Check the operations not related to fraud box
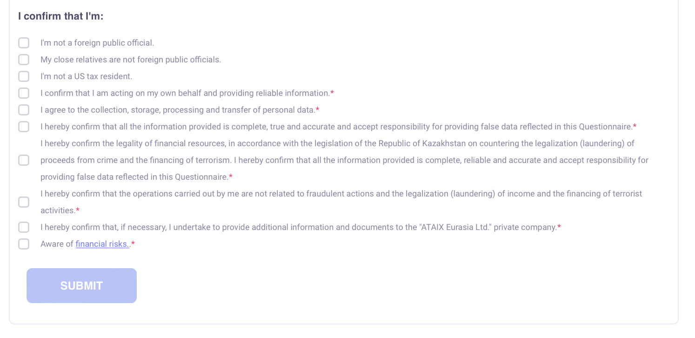 24,202
